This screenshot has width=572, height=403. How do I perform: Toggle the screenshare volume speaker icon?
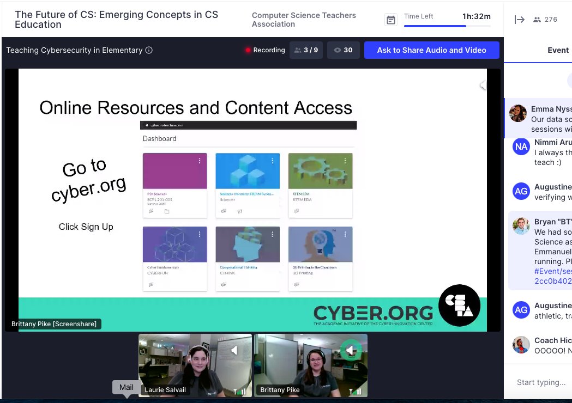click(483, 86)
